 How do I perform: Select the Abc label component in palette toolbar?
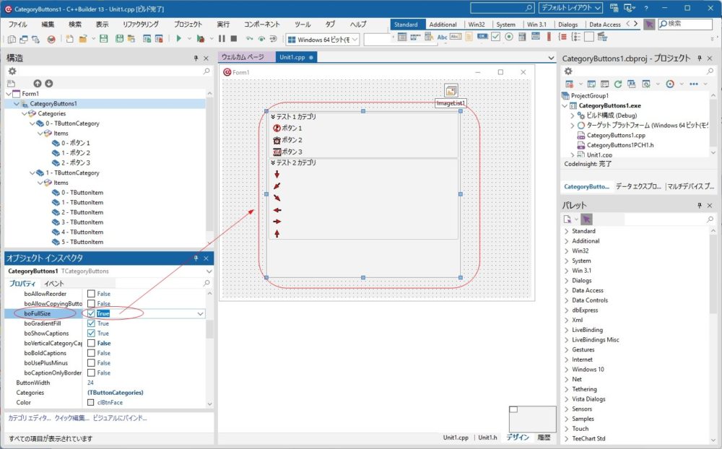click(443, 37)
